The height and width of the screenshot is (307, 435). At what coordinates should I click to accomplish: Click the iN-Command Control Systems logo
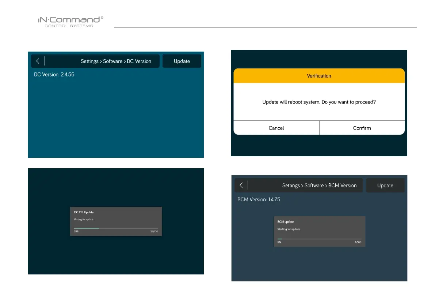coord(70,22)
